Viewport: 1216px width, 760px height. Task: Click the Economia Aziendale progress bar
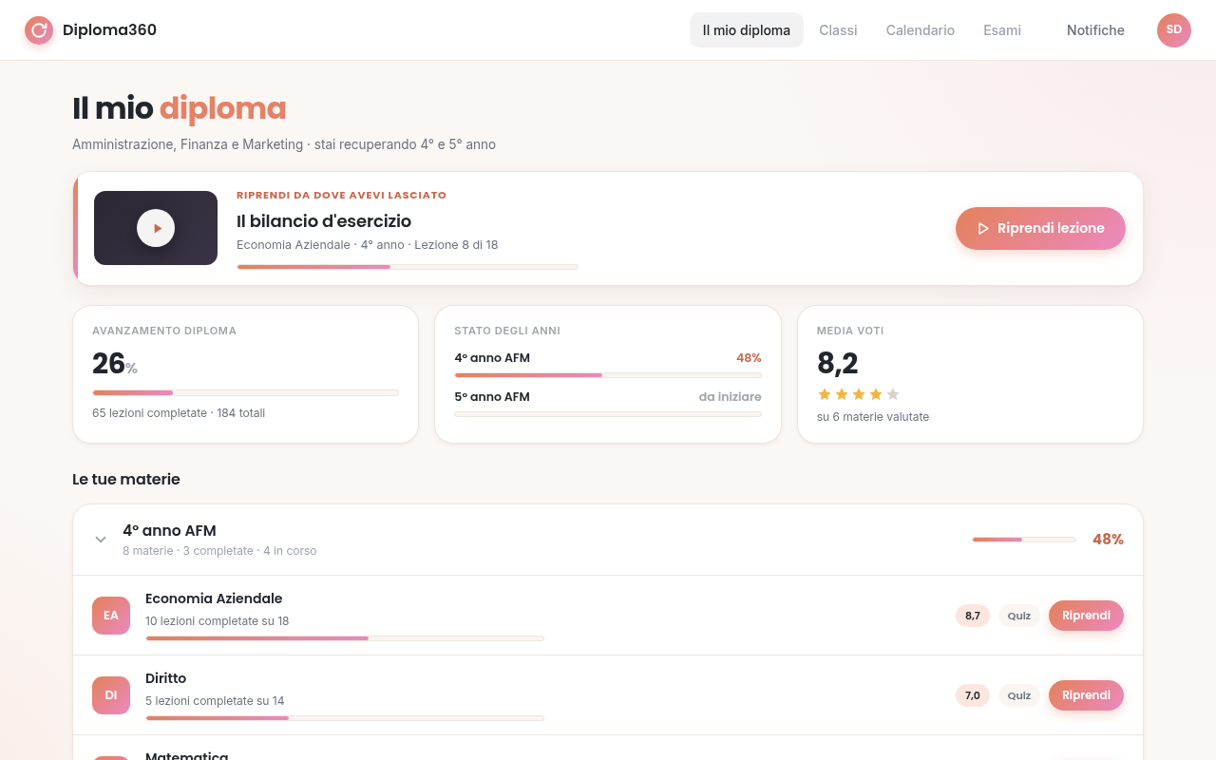point(345,638)
